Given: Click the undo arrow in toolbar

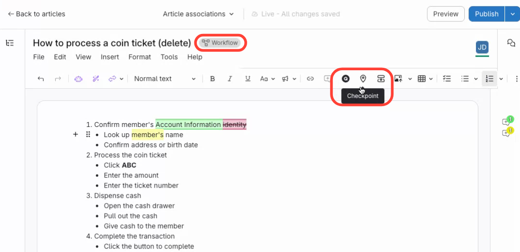Looking at the screenshot, I should tap(41, 79).
